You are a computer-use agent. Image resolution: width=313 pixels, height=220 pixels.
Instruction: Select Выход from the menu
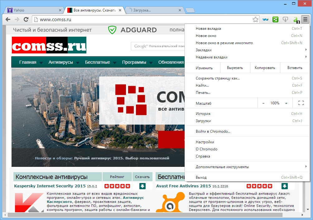248,177
